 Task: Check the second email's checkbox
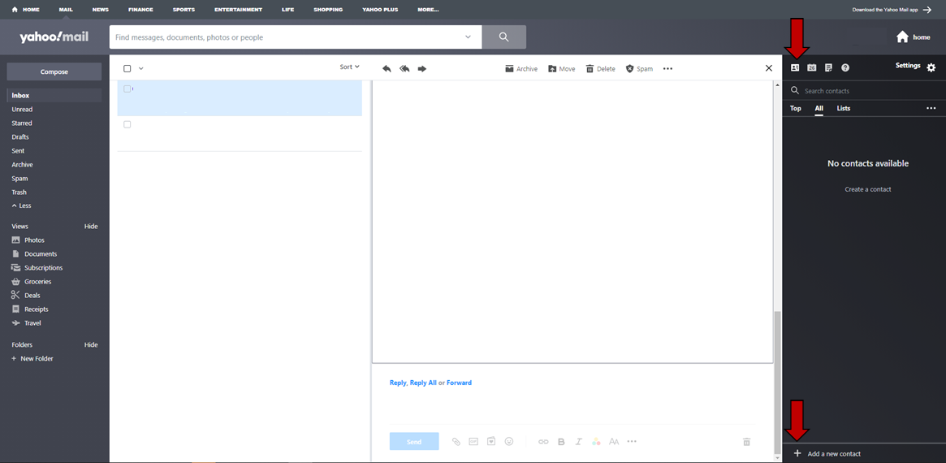click(x=127, y=124)
